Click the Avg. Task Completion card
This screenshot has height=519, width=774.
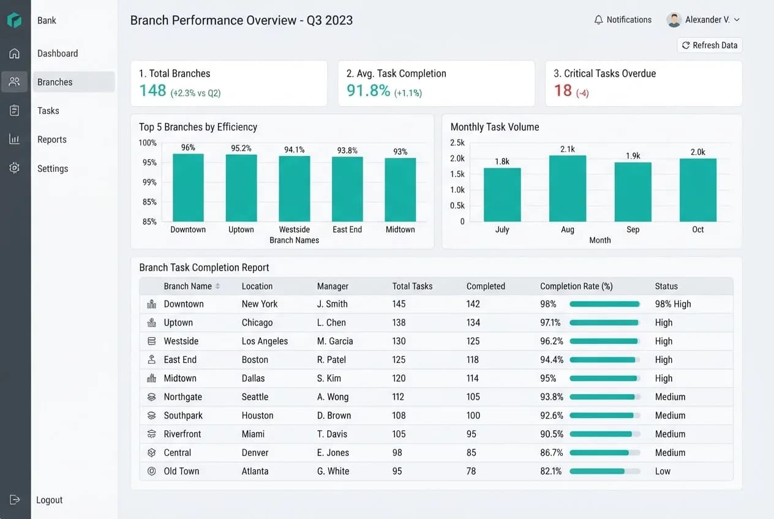pyautogui.click(x=436, y=83)
